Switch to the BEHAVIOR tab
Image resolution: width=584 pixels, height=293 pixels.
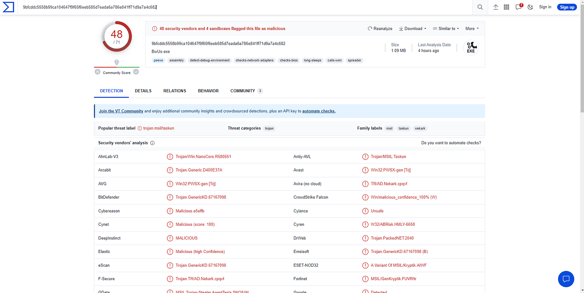point(208,91)
